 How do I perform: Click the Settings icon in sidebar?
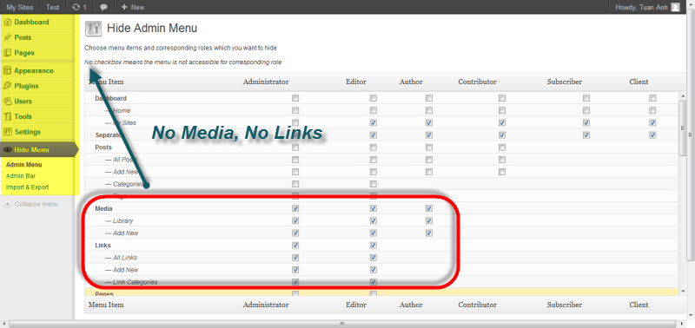click(7, 132)
